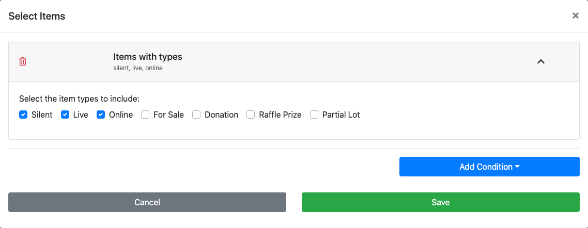Click the 'silent, live, online' summary text
This screenshot has height=228, width=588.
(137, 68)
